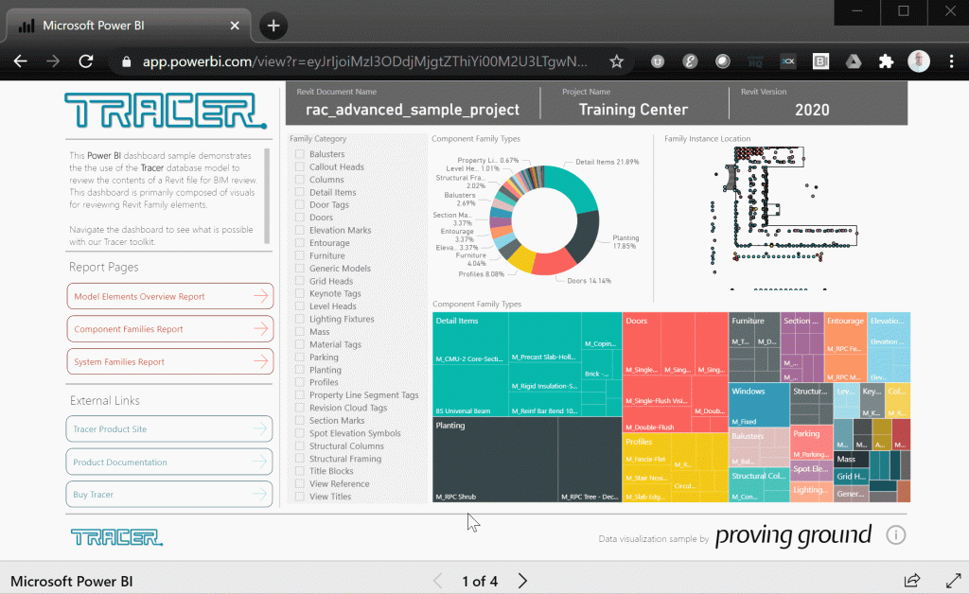Check the Door Tags category
The height and width of the screenshot is (594, 969).
[x=300, y=204]
